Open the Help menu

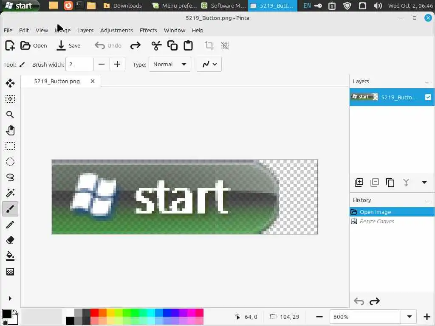198,30
